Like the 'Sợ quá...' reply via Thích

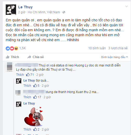pyautogui.click(x=27, y=86)
